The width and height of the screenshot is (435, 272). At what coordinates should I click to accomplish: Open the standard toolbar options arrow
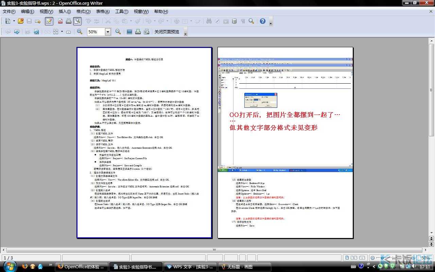pyautogui.click(x=271, y=22)
